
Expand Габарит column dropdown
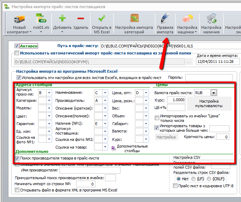146,124
